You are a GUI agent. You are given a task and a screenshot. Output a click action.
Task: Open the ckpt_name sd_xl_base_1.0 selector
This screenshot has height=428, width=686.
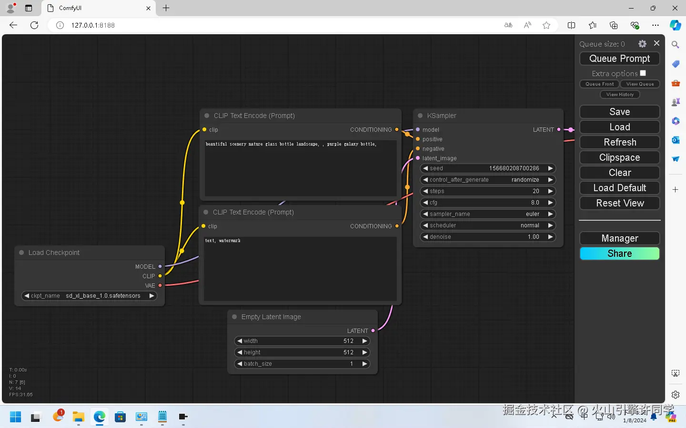point(90,296)
